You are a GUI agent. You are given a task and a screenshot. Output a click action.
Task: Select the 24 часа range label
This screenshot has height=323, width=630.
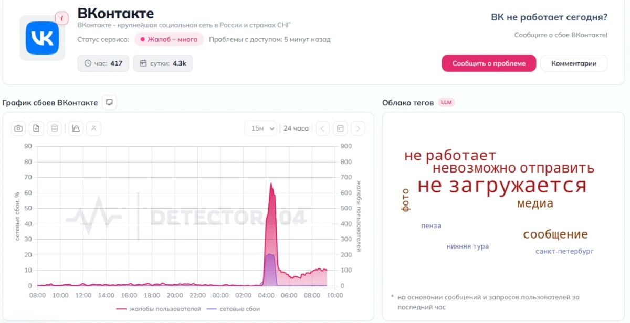pyautogui.click(x=296, y=128)
